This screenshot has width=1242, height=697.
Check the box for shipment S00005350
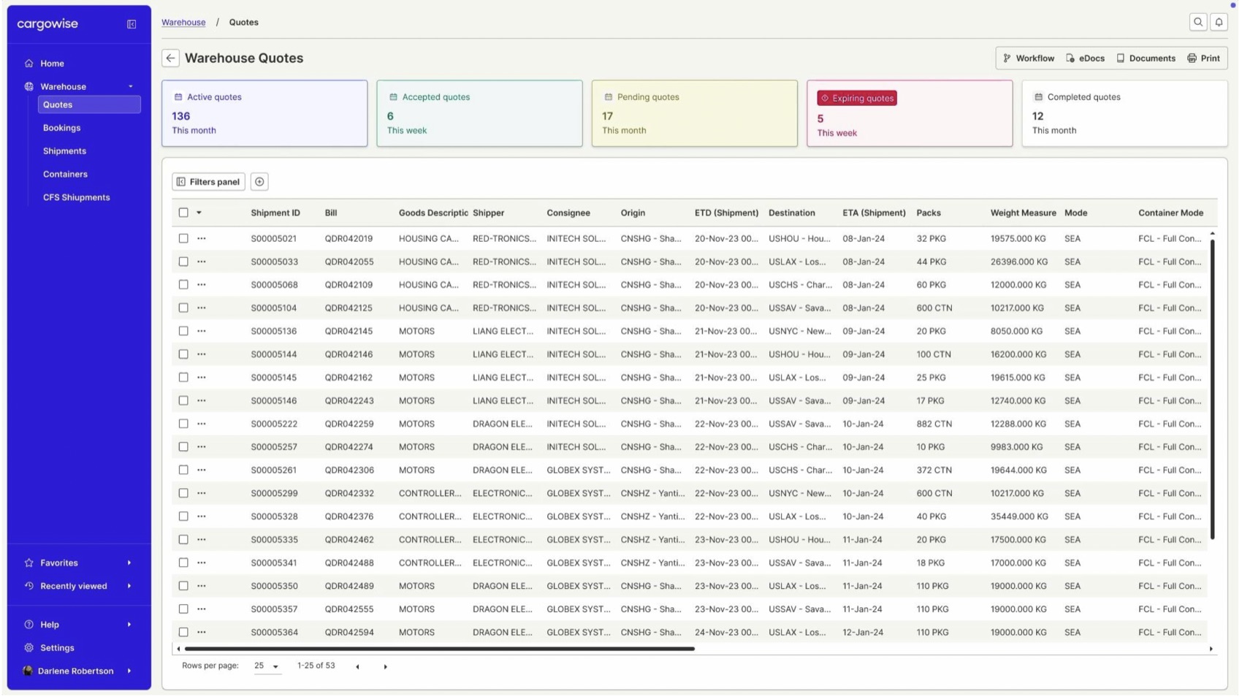(183, 586)
